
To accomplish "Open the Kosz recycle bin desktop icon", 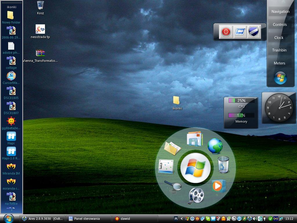I will click(40, 8).
